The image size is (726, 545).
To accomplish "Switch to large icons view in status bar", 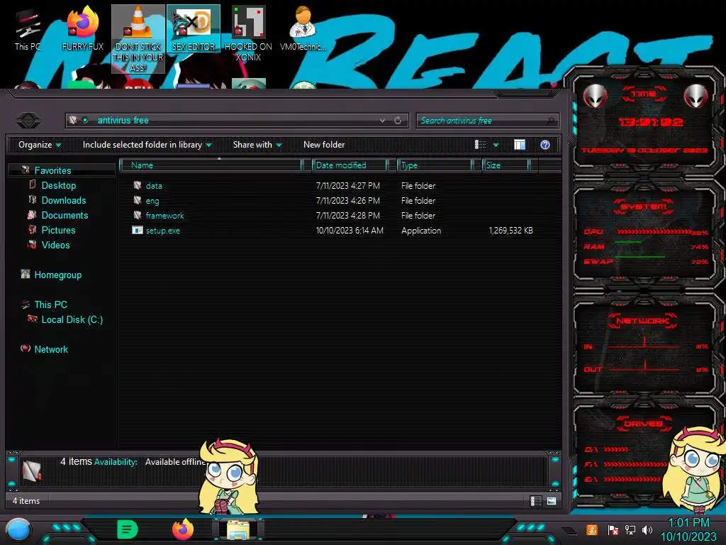I will point(552,501).
